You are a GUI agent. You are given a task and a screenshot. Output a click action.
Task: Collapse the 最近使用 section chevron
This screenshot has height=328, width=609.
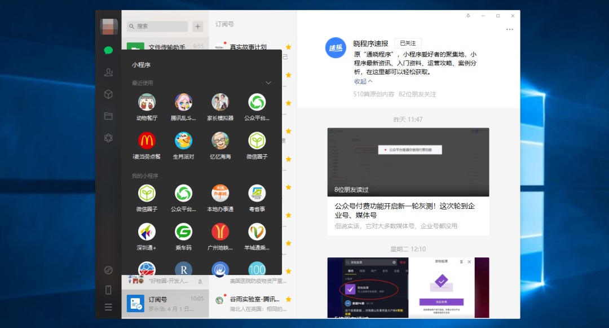(x=268, y=83)
